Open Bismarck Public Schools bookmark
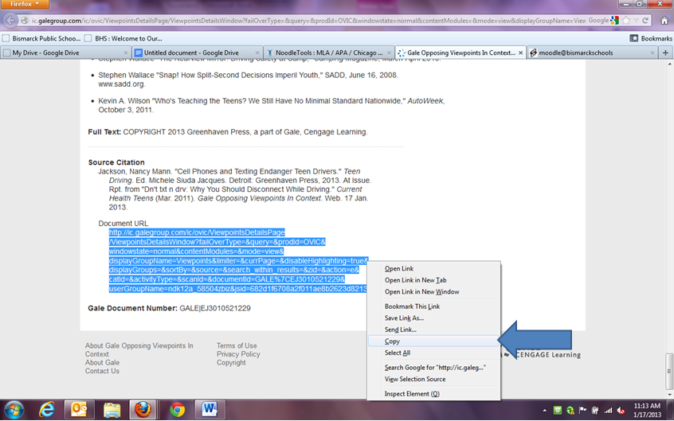The height and width of the screenshot is (421, 674). click(x=41, y=38)
